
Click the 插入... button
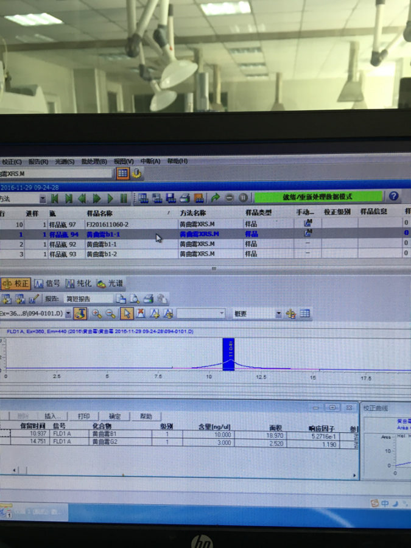click(53, 416)
